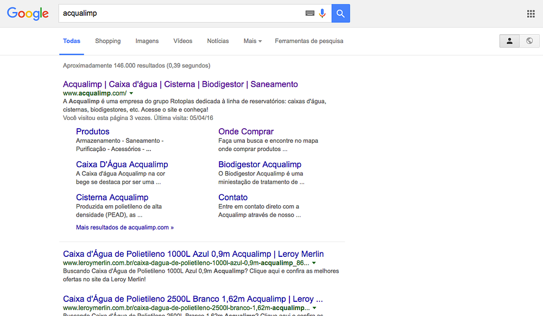
Task: Expand arrow next to www.acqualimp.com/
Action: [x=131, y=93]
